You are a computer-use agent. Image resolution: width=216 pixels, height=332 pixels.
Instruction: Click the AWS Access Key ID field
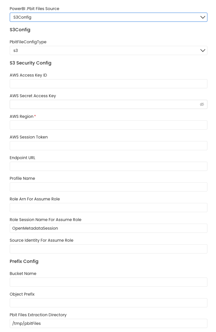coord(108,83)
